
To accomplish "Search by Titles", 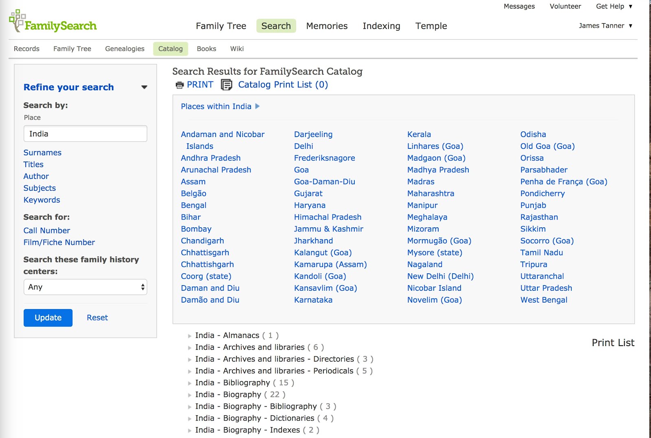I will (x=33, y=164).
